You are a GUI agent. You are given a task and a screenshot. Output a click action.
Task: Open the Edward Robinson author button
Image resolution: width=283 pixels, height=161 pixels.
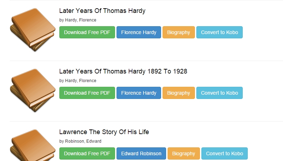click(141, 153)
